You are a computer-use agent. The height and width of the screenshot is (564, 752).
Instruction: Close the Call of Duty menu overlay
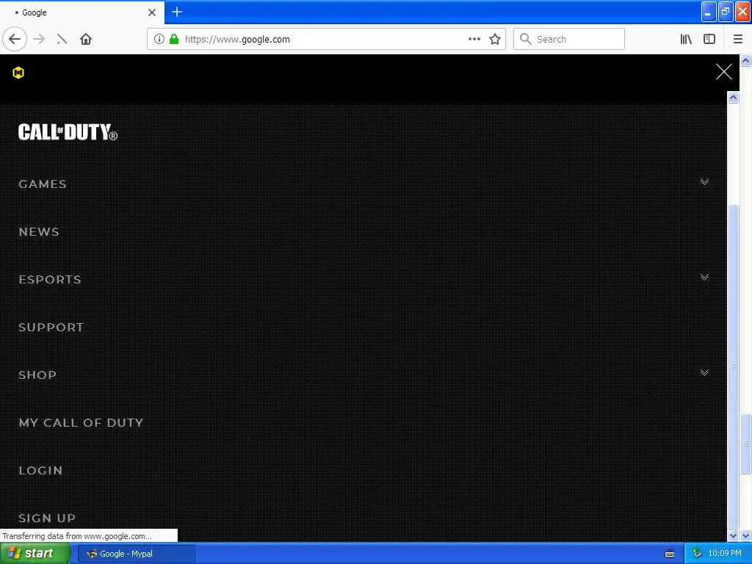[x=723, y=72]
